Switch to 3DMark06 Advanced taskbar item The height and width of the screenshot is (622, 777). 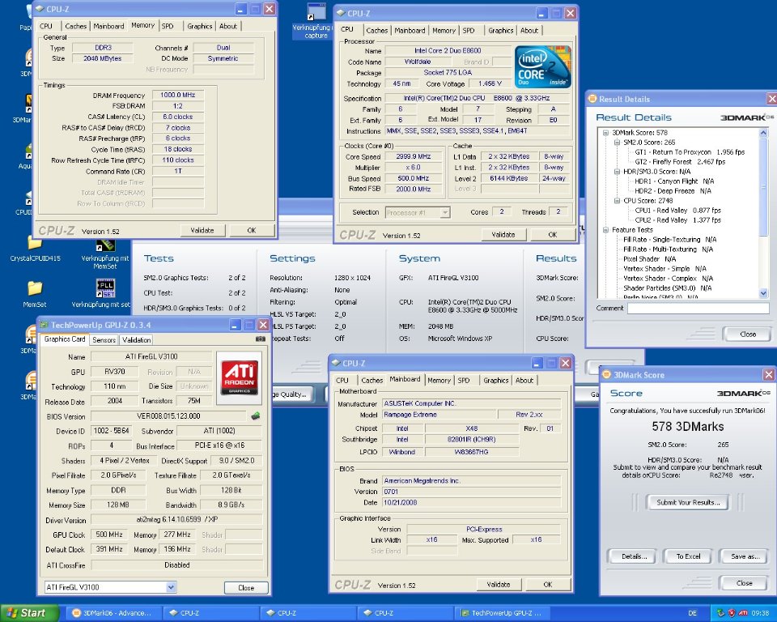pyautogui.click(x=113, y=613)
